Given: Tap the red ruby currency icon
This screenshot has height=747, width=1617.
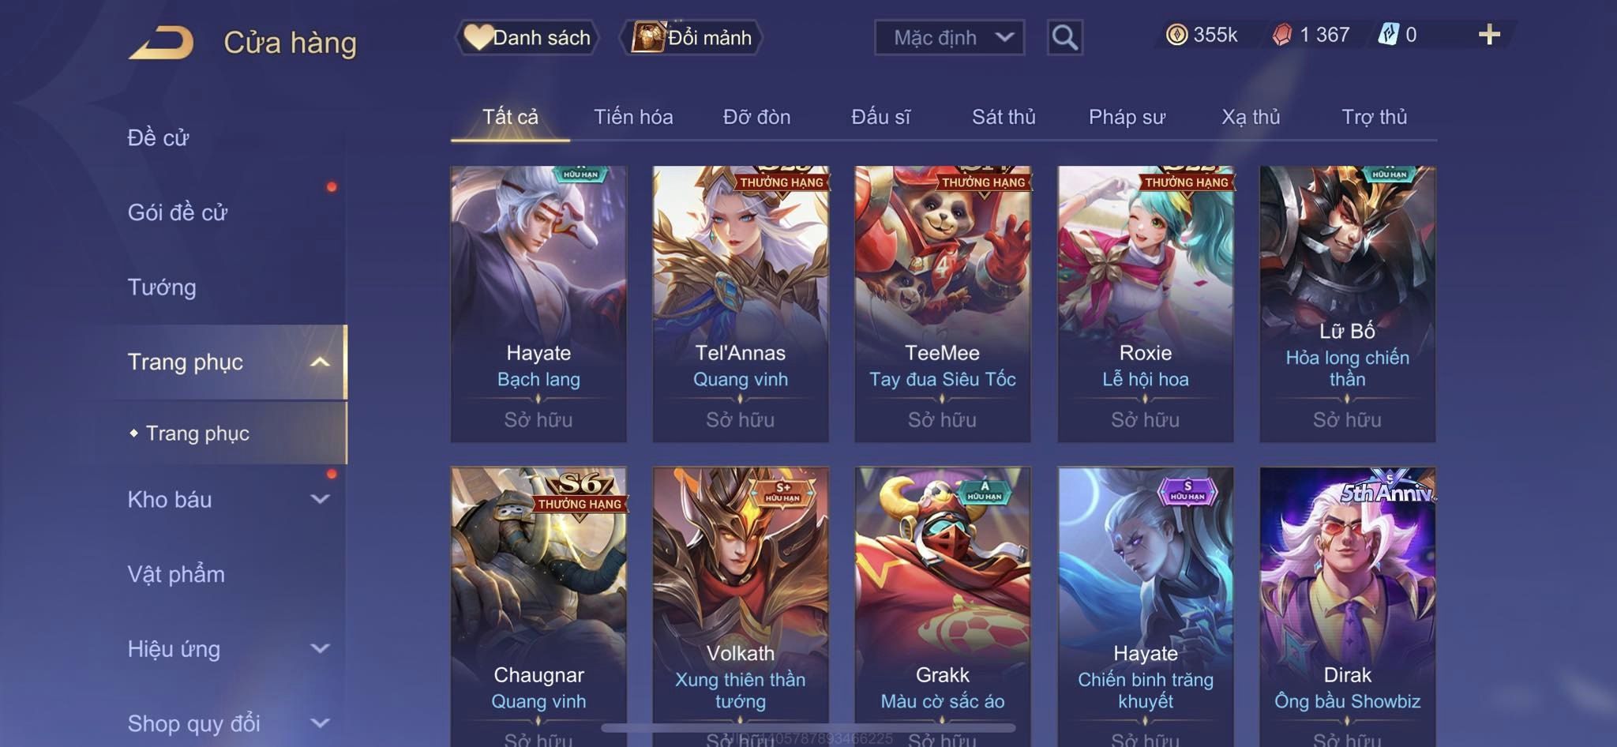Looking at the screenshot, I should [1282, 35].
